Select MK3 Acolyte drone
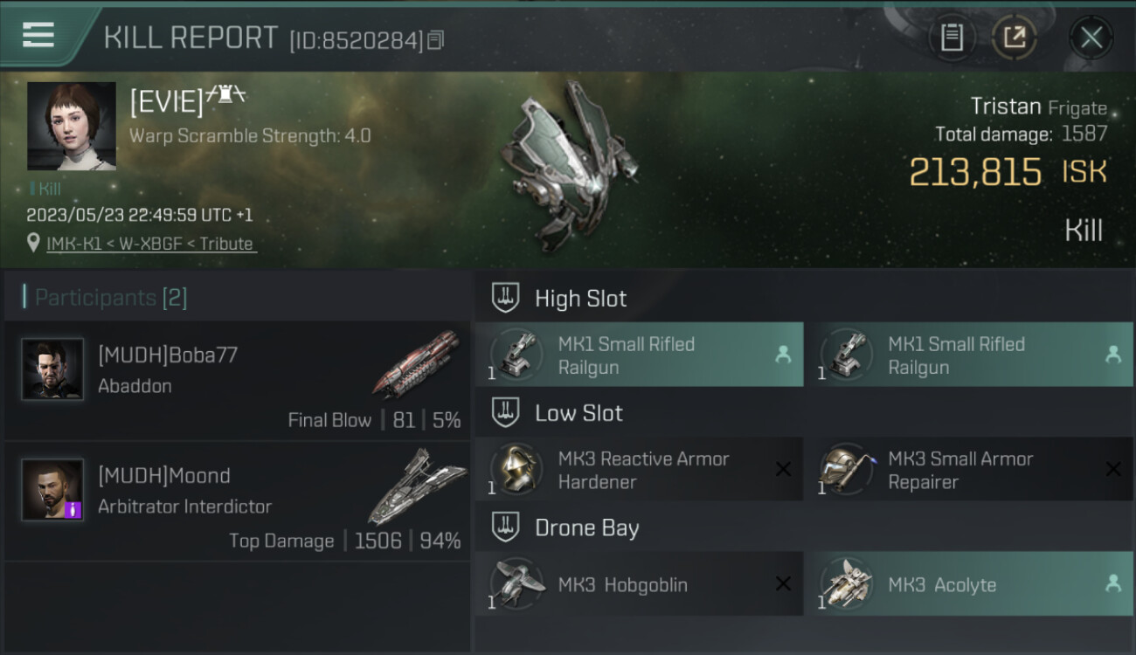The height and width of the screenshot is (655, 1136). click(969, 584)
